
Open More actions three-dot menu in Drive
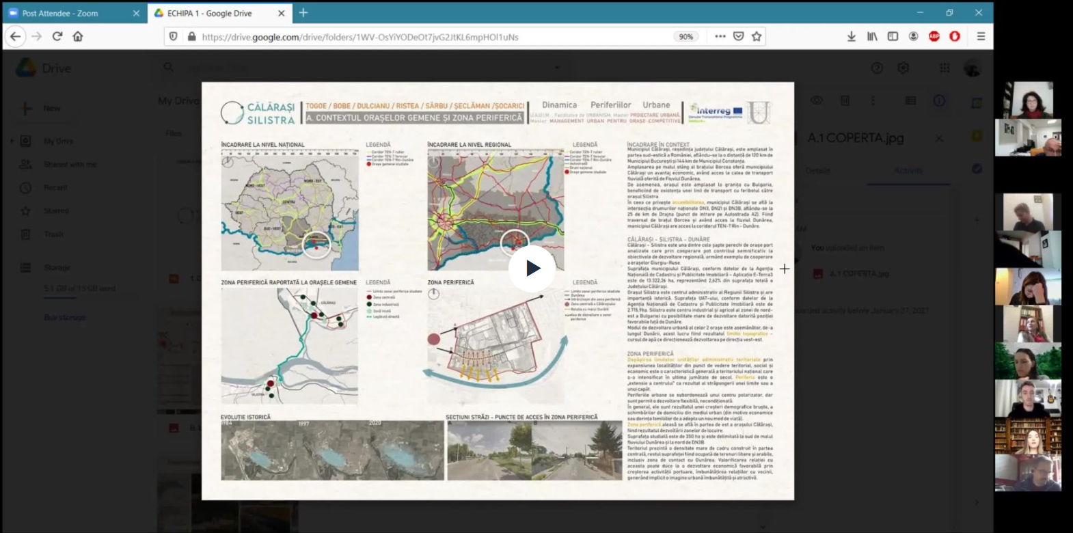point(873,100)
